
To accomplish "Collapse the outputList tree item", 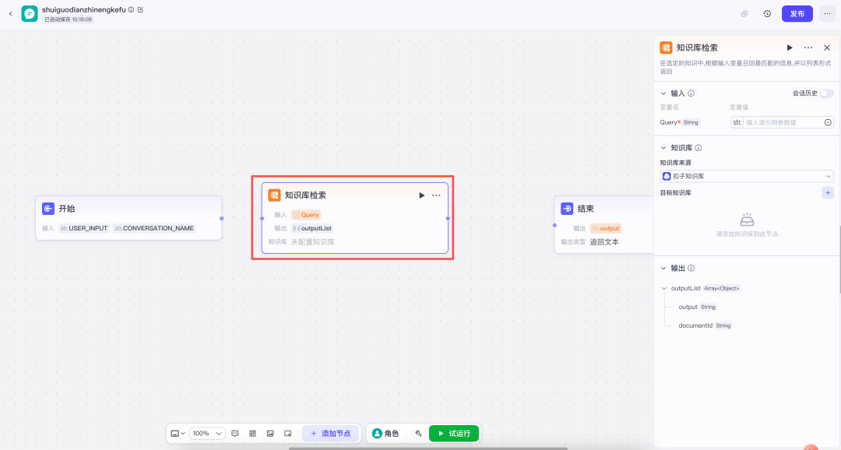I will click(x=664, y=289).
